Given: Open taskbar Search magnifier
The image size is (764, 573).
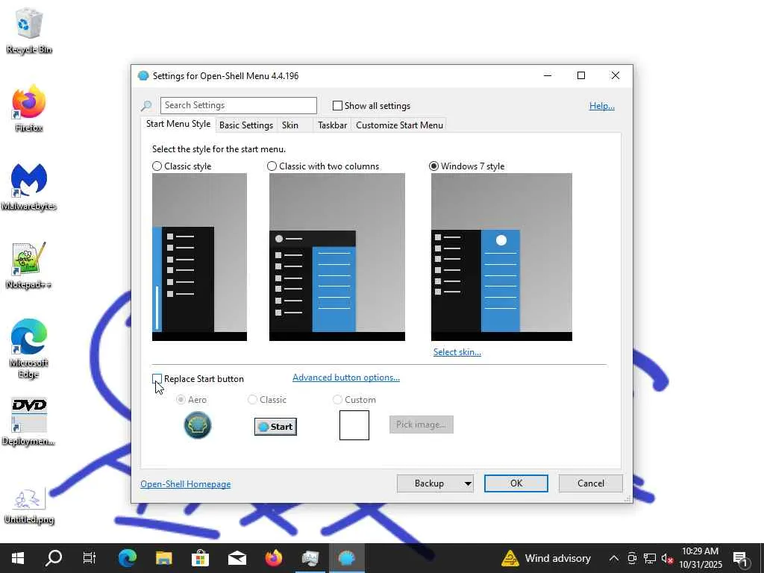Looking at the screenshot, I should click(53, 558).
